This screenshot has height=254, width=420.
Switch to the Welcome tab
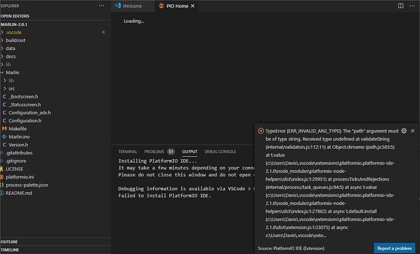point(133,6)
